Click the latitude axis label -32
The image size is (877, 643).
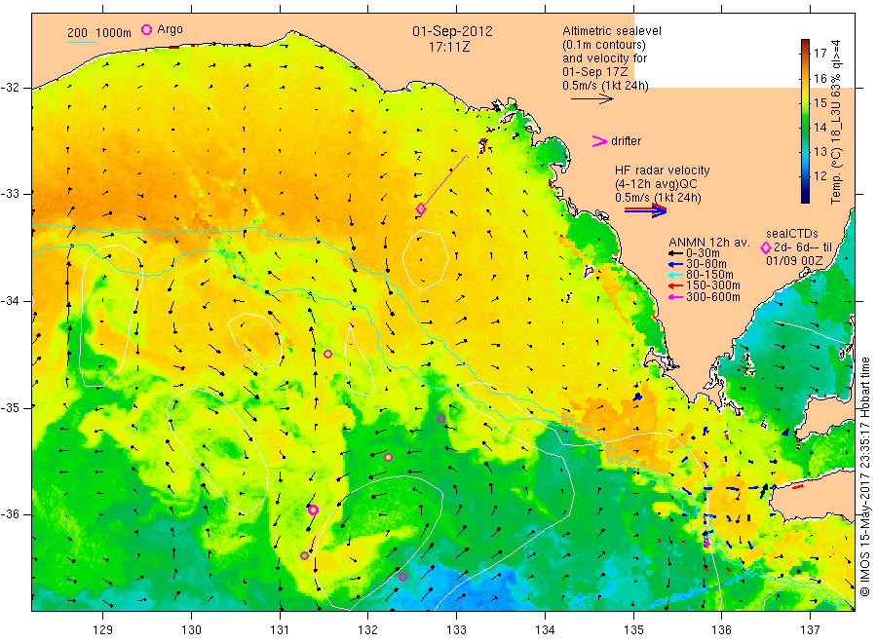[11, 88]
